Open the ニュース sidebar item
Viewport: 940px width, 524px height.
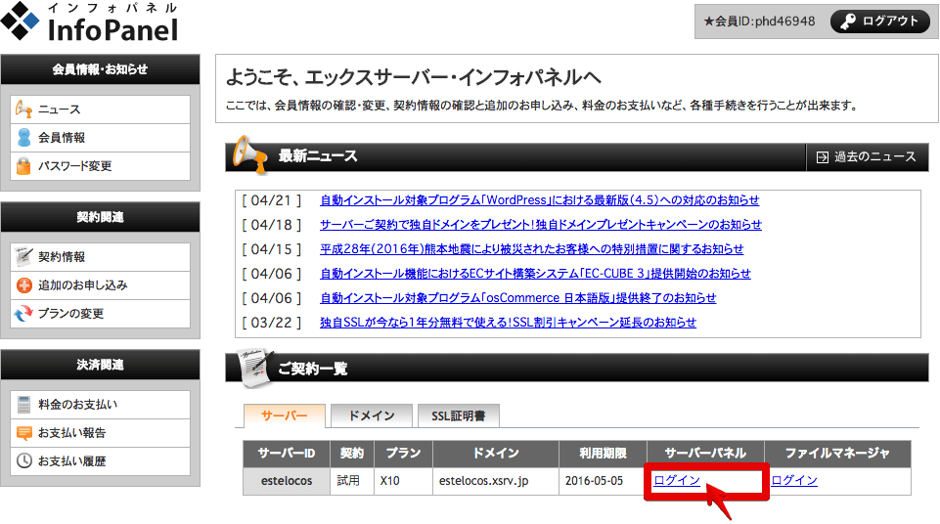point(100,109)
